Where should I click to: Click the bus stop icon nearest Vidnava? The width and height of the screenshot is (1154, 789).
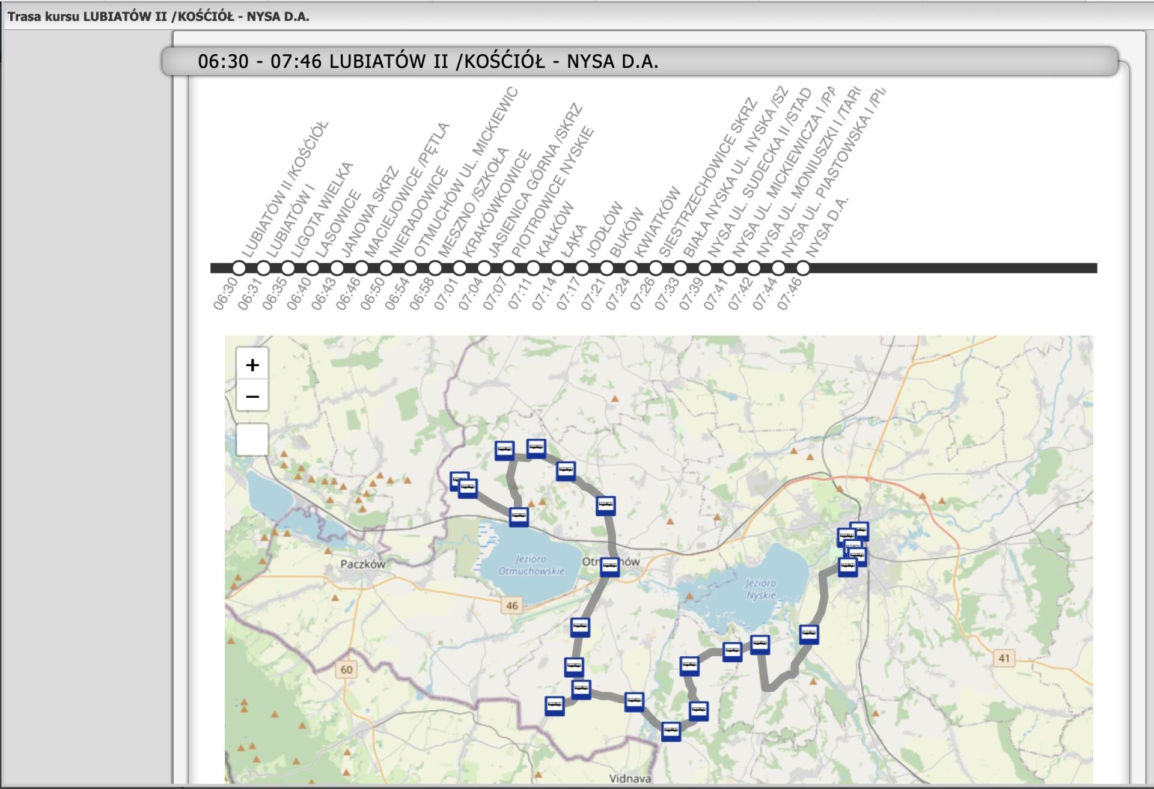pyautogui.click(x=671, y=731)
